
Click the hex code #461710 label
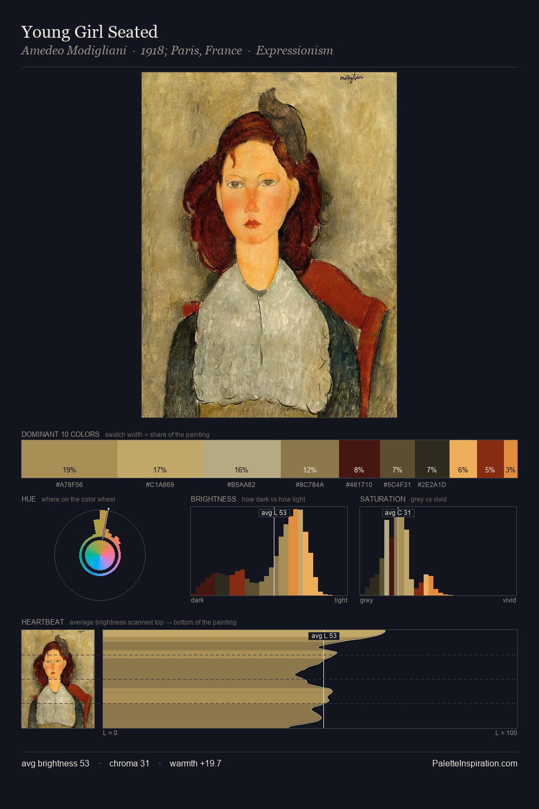click(x=359, y=485)
